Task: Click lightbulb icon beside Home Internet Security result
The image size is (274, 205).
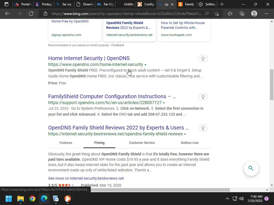Action: coord(203,58)
